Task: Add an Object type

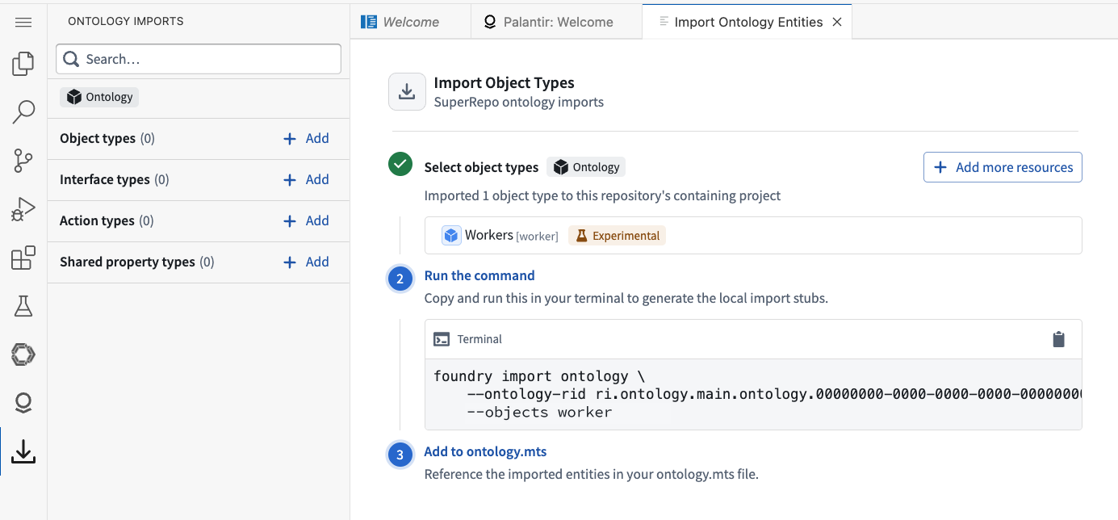Action: point(307,138)
